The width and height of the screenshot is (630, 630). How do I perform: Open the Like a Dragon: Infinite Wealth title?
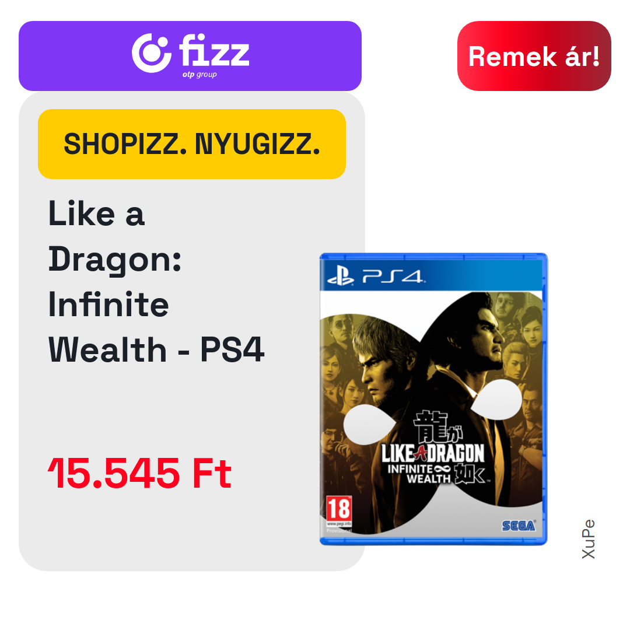tap(156, 281)
